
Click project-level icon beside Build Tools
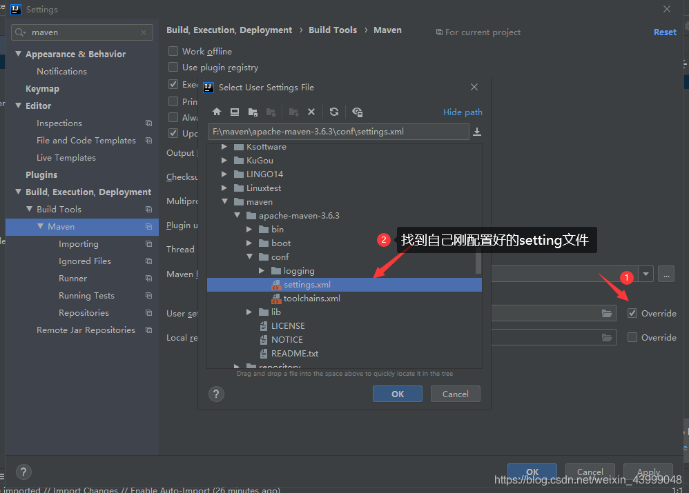pyautogui.click(x=148, y=210)
